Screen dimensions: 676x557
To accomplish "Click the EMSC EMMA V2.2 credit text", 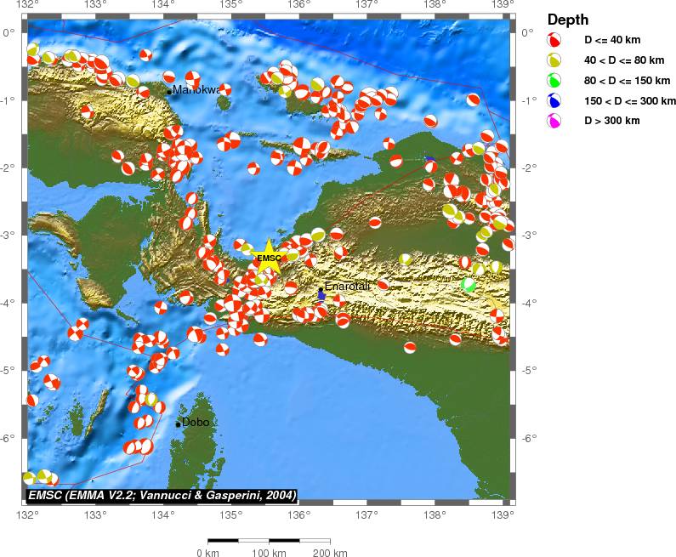I will [x=162, y=495].
